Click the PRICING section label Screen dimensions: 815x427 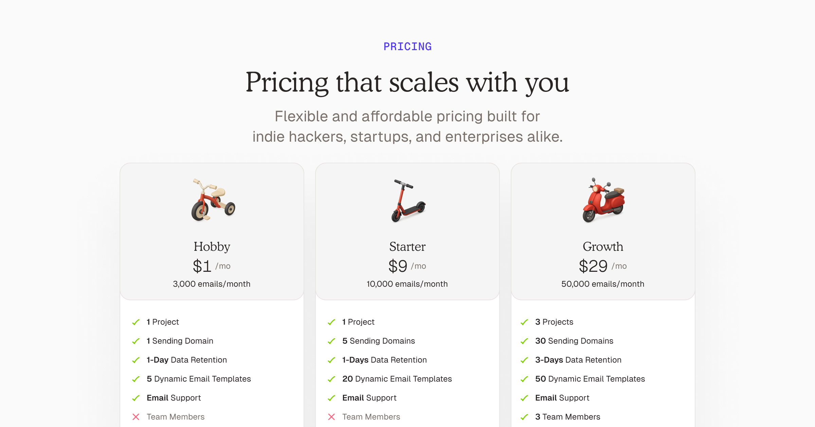pyautogui.click(x=407, y=46)
